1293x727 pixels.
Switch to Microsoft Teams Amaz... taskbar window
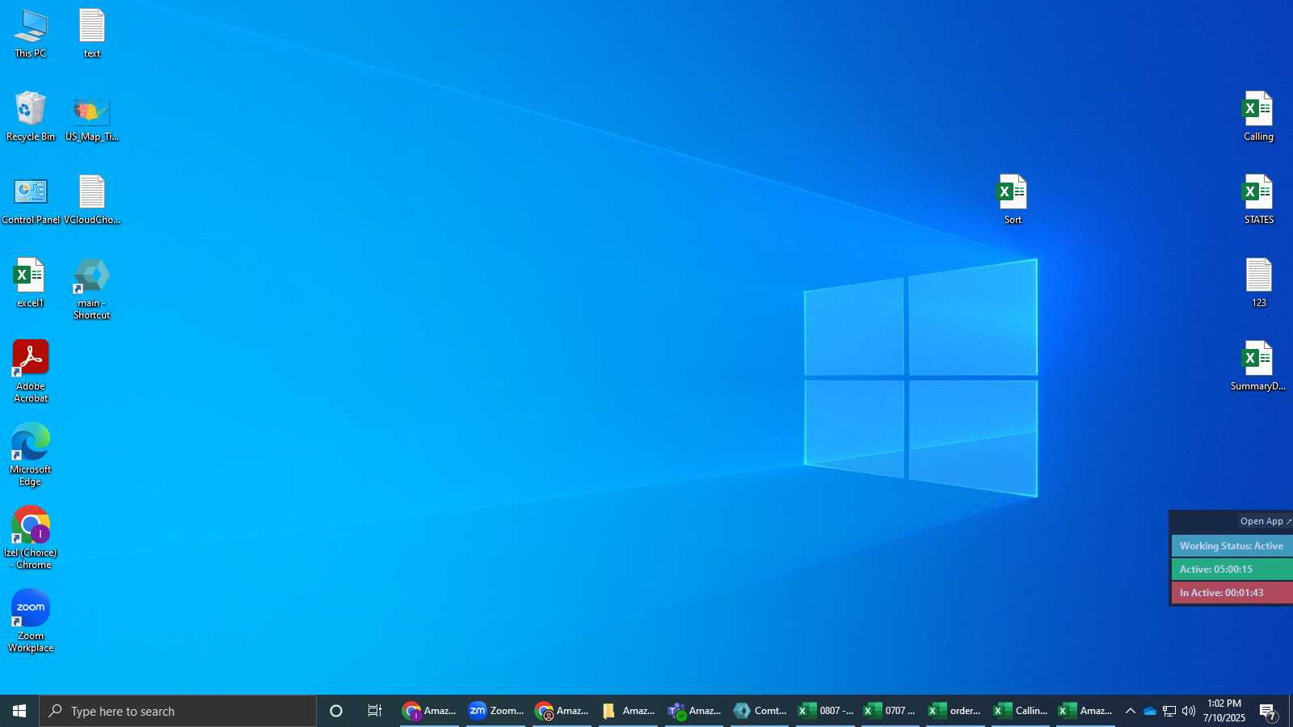click(x=694, y=711)
